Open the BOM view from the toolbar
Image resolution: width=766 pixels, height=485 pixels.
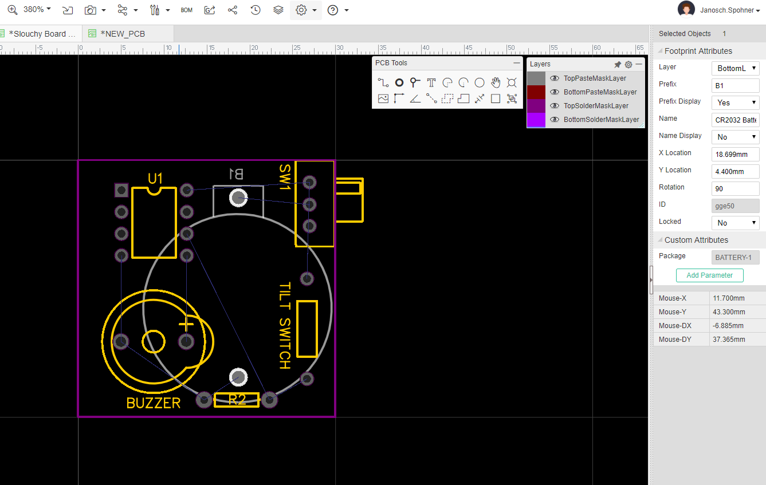[186, 10]
